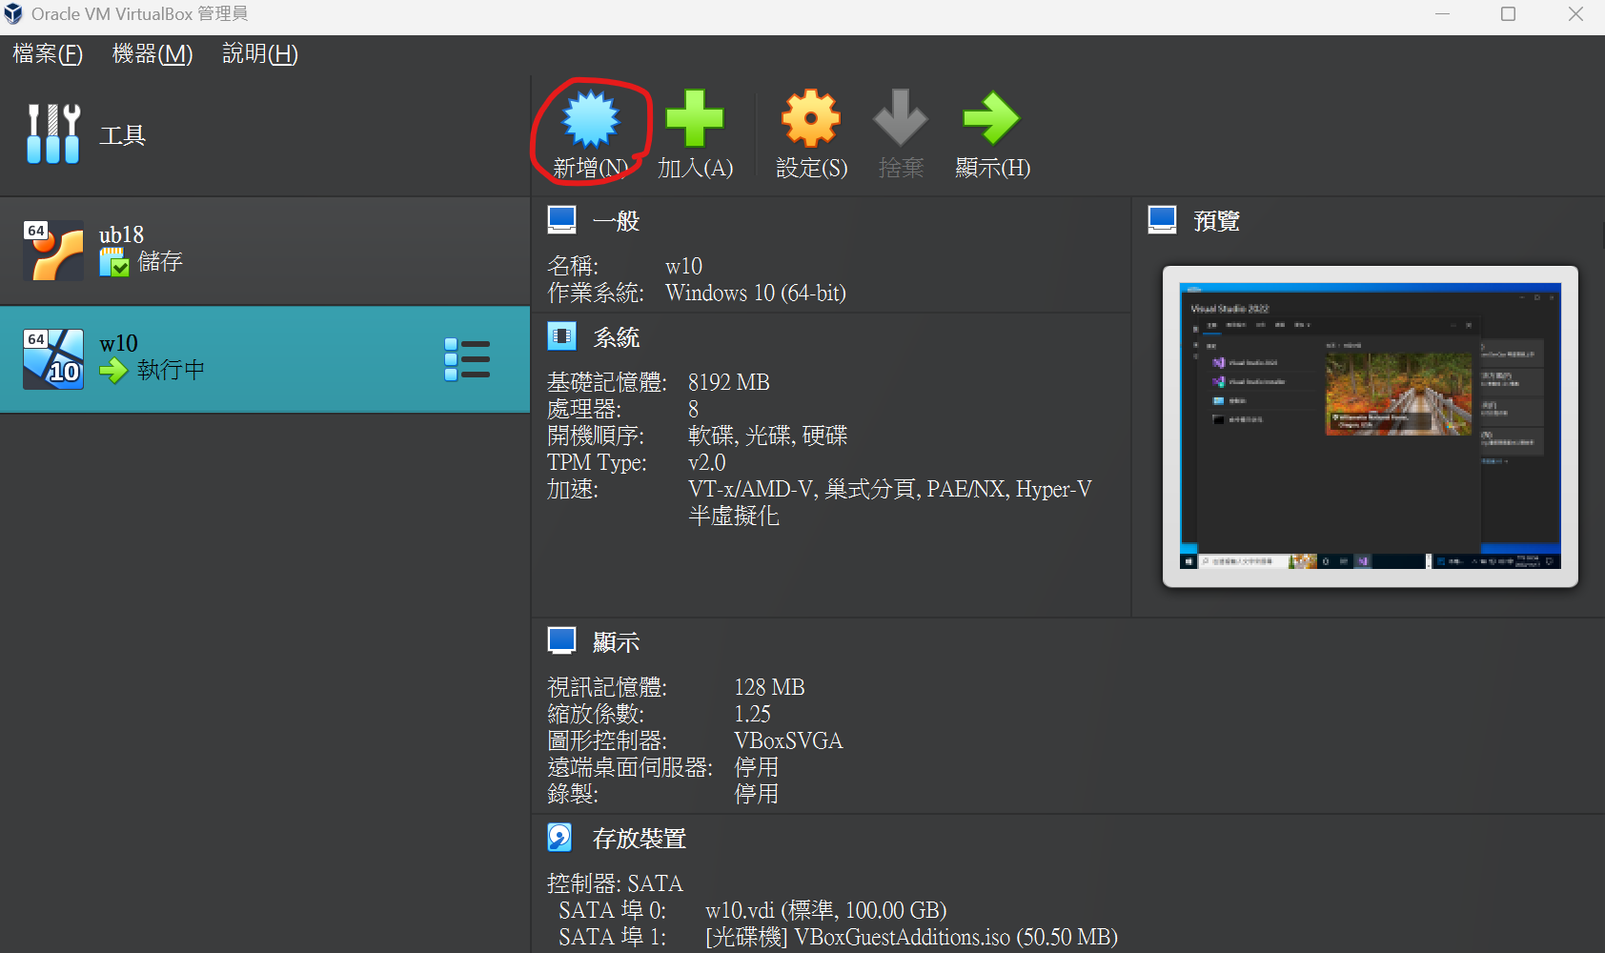Add an existing machine with the 加入 plus icon

[694, 116]
